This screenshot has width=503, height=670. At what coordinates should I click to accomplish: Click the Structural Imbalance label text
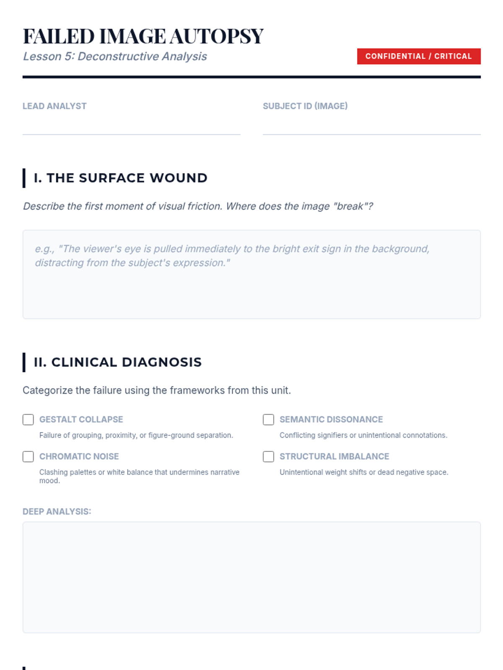334,456
